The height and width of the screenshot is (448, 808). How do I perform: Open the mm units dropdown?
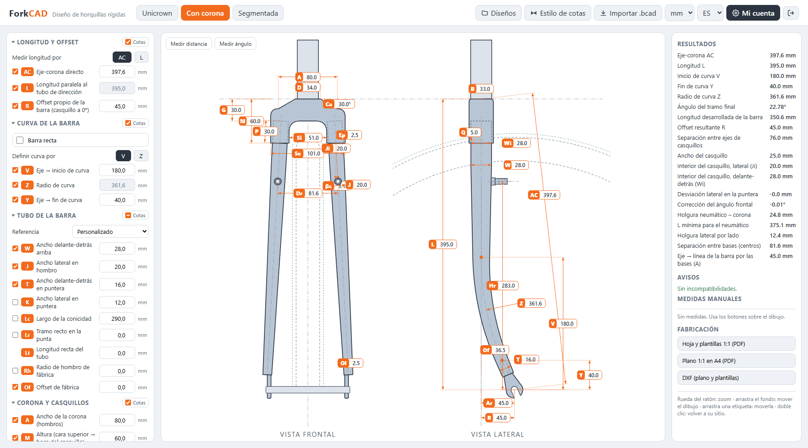pos(680,13)
